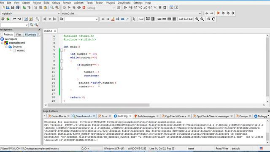This screenshot has width=270, height=152.
Task: Click the Insert mode status bar field
Action: pos(191,149)
